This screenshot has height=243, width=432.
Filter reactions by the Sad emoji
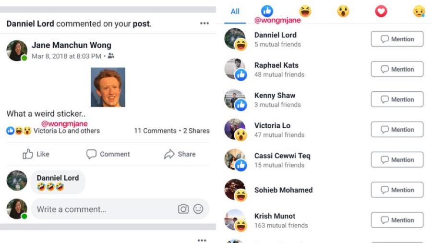pos(419,11)
